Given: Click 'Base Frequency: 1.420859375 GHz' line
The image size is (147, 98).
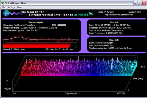Looking at the screenshot, I should click(x=106, y=33).
